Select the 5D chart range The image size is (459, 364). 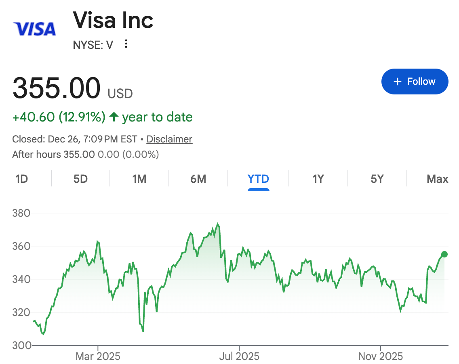tap(80, 179)
